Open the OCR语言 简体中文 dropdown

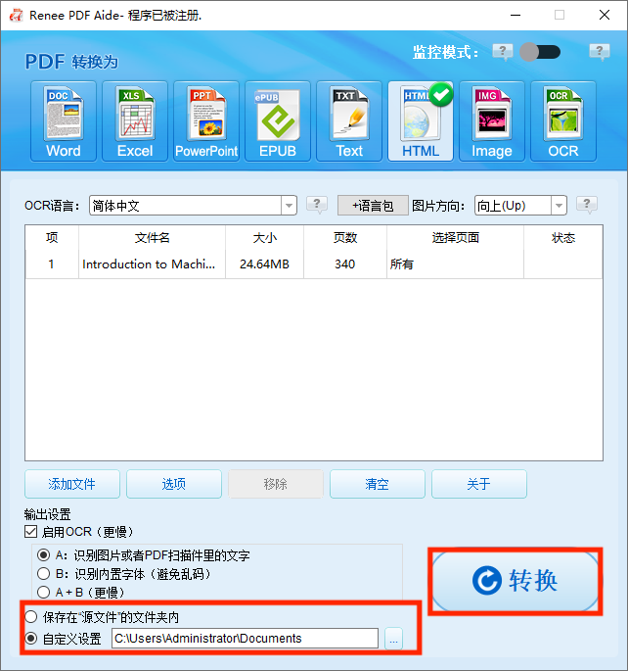193,206
